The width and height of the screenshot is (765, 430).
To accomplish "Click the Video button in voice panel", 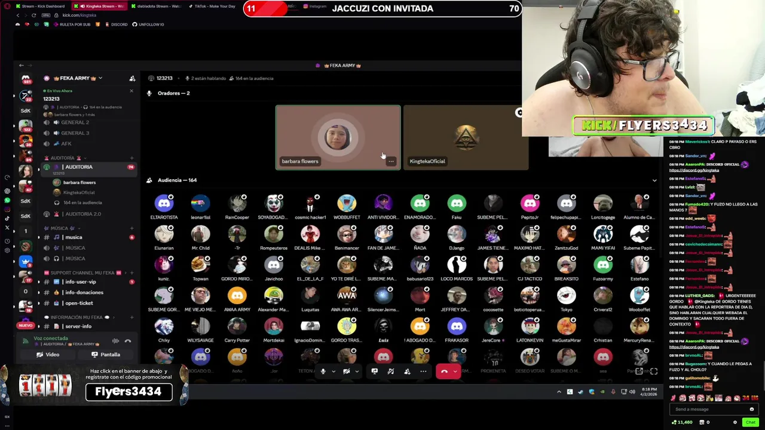I will [x=47, y=355].
